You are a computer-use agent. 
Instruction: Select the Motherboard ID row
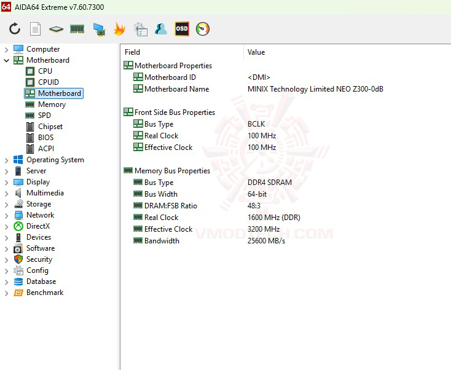click(202, 77)
